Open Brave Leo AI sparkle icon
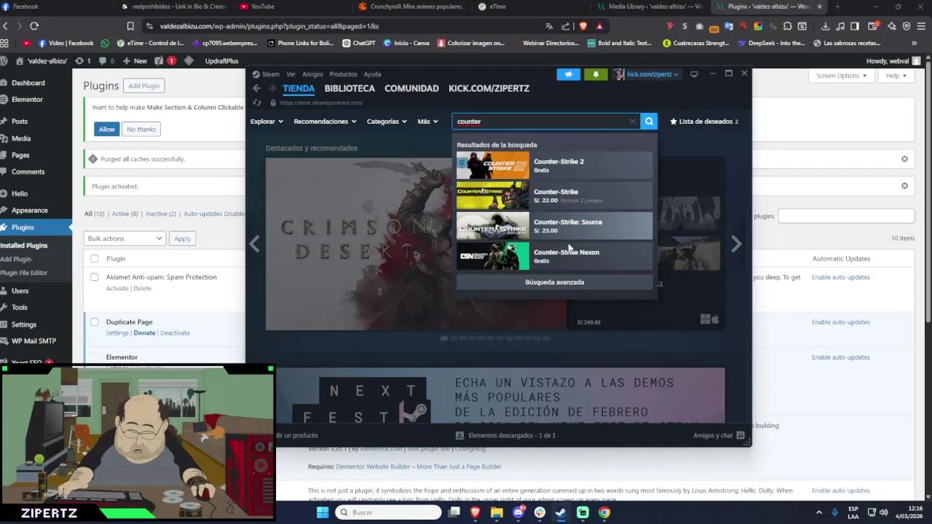932x524 pixels. pos(891,26)
